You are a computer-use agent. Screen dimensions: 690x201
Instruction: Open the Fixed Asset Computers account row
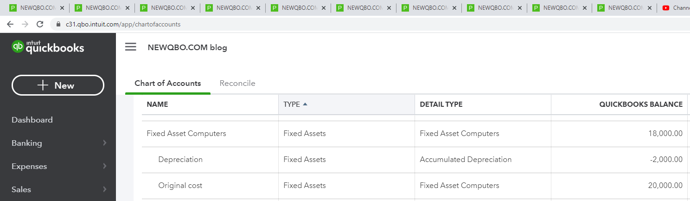click(186, 134)
